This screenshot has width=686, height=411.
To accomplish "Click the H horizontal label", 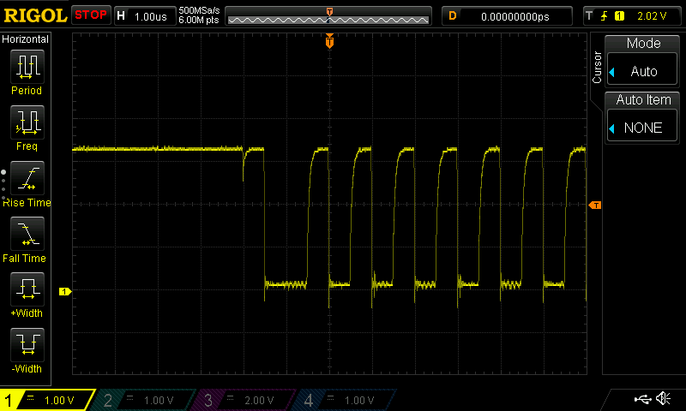I will click(121, 16).
